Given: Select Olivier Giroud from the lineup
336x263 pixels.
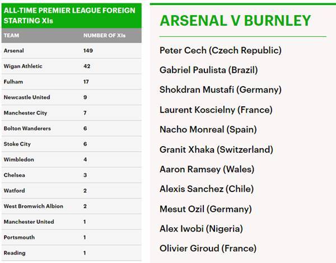Looking at the screenshot, I should (208, 248).
